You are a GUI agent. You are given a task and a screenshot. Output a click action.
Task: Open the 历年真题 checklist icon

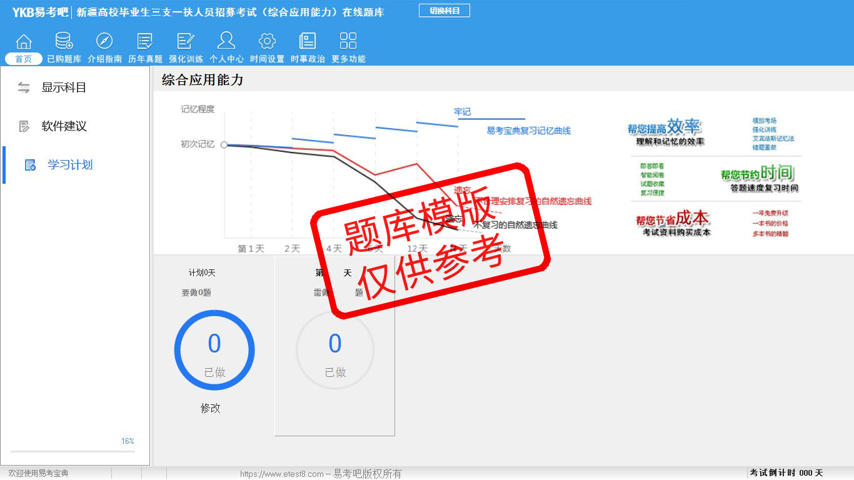tap(145, 42)
